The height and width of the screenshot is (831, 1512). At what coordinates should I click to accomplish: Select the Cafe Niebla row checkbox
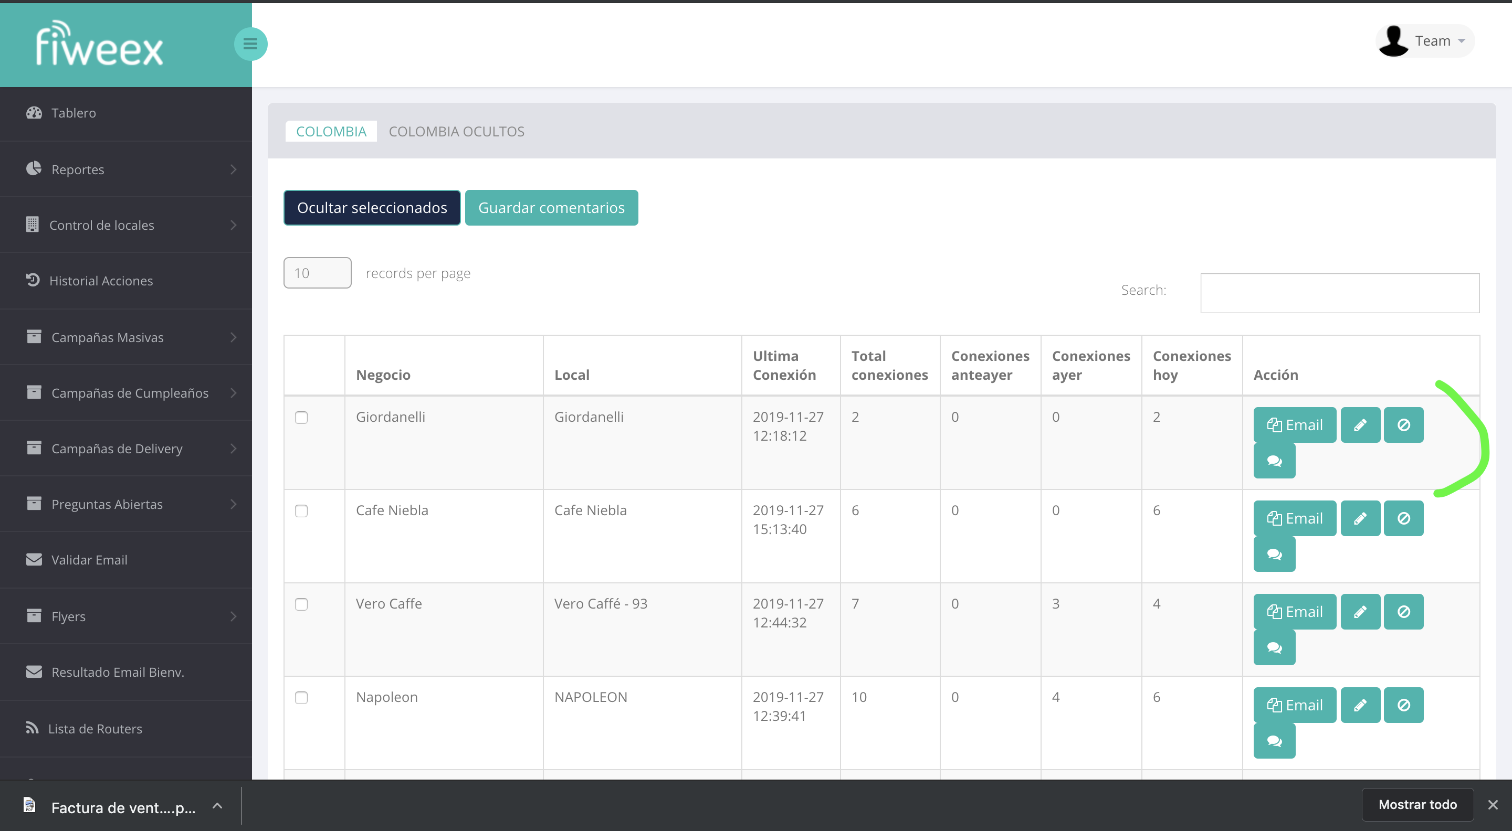click(301, 511)
